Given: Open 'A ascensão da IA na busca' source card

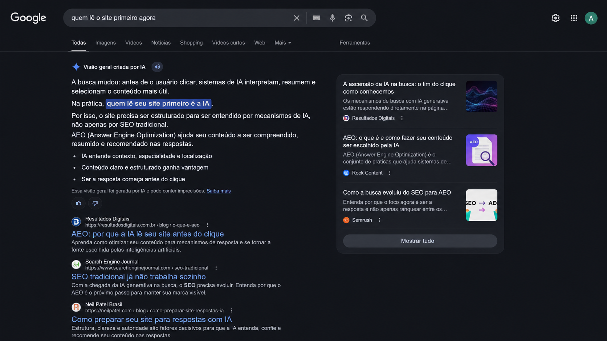Looking at the screenshot, I should 399,88.
